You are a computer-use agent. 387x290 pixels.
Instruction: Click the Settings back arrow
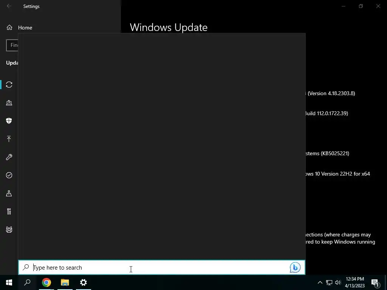(9, 6)
